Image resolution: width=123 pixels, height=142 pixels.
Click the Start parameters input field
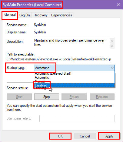[77, 118]
